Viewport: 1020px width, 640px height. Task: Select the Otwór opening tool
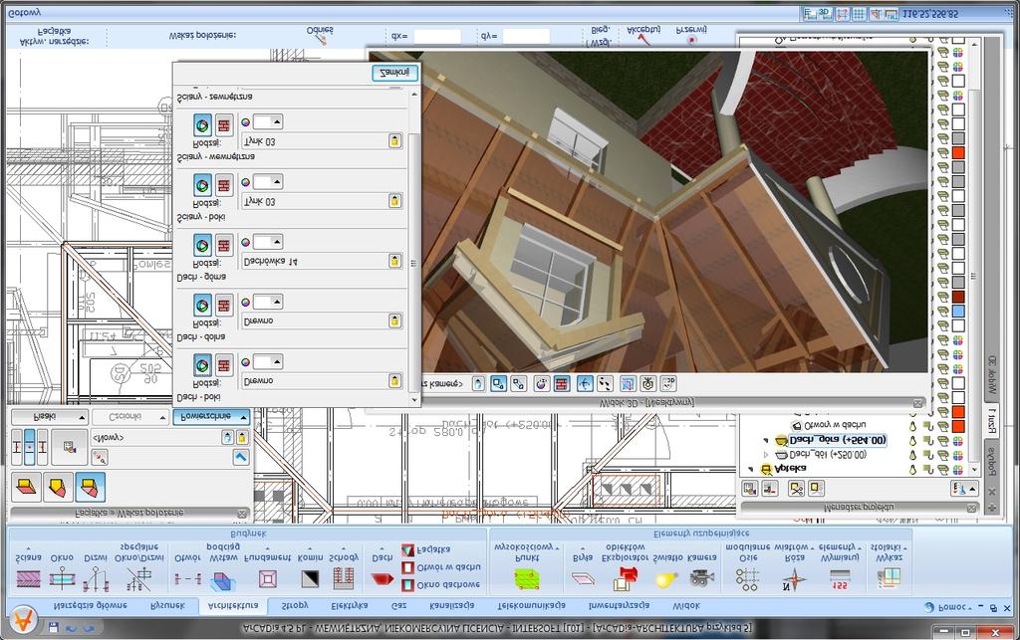click(x=187, y=569)
